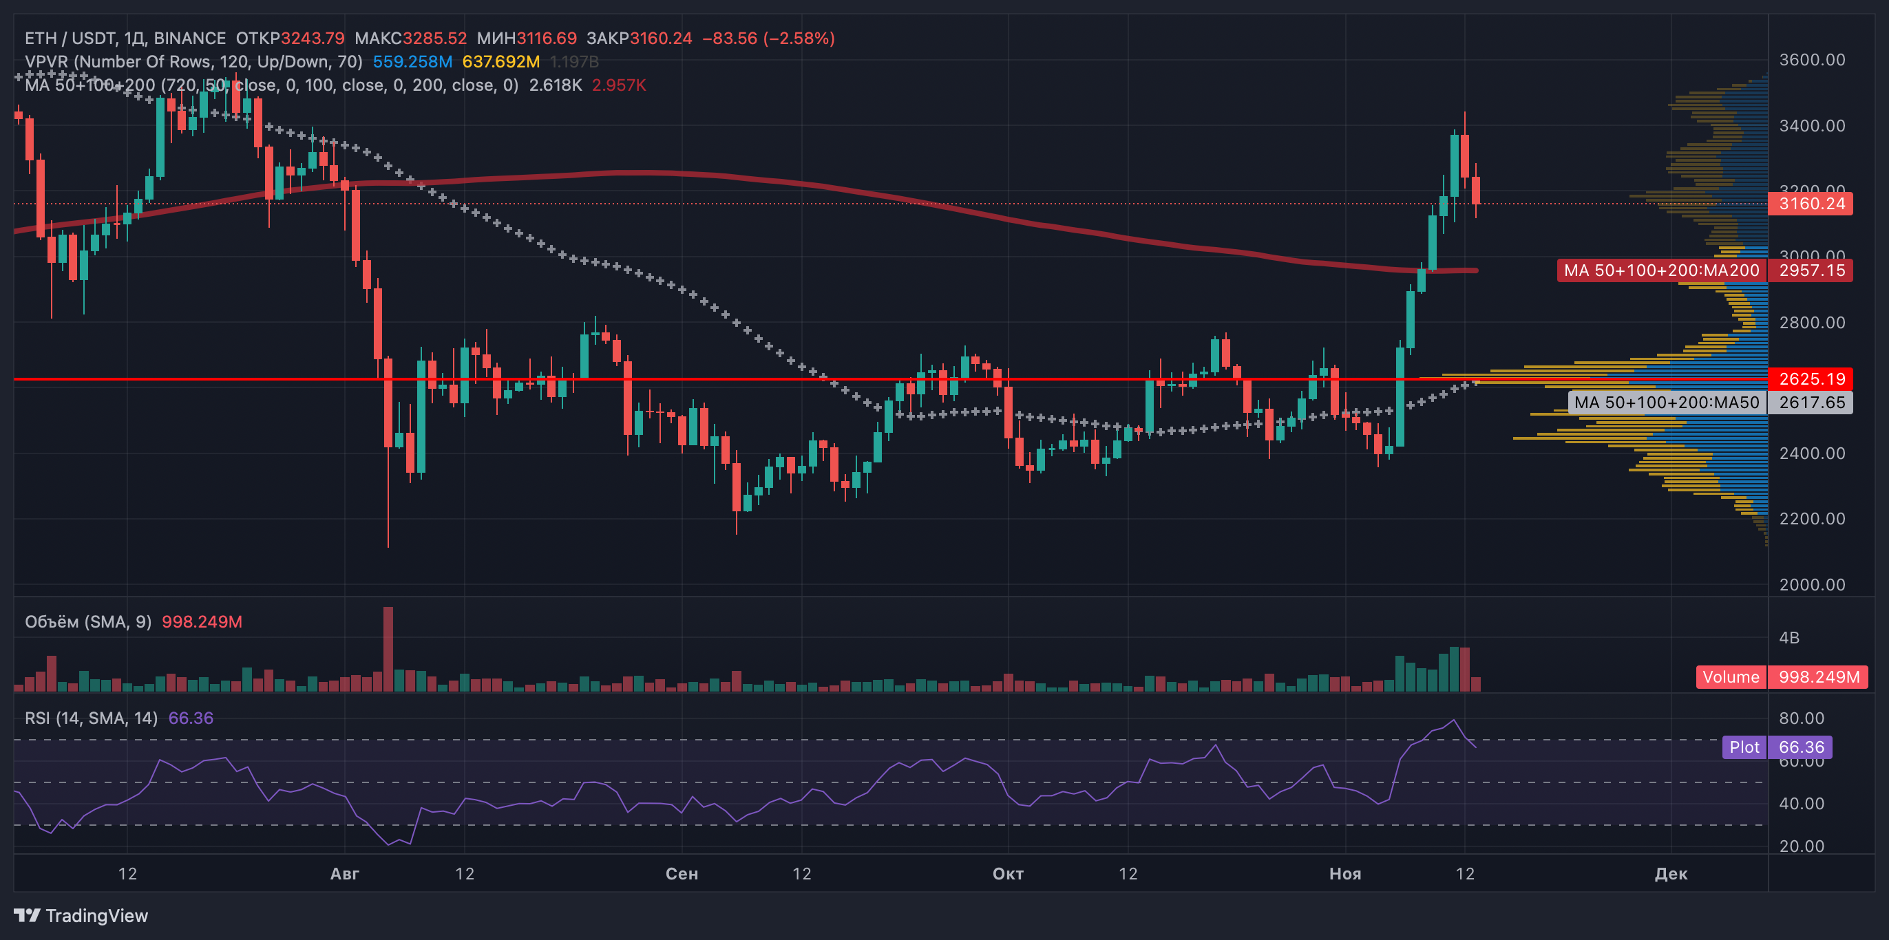This screenshot has width=1889, height=940.
Task: Click the 3600.00 price scale level
Action: (1811, 60)
